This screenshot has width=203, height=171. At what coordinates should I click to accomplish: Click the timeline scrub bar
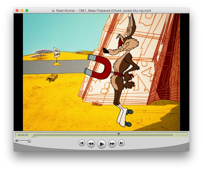point(103,135)
